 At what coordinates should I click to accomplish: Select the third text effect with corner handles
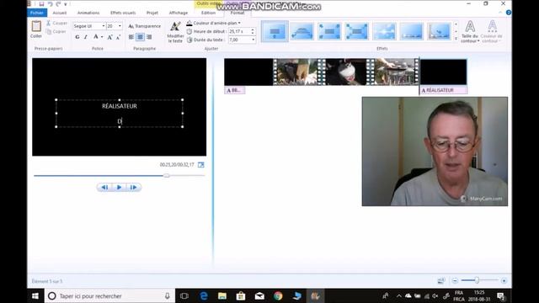point(329,31)
